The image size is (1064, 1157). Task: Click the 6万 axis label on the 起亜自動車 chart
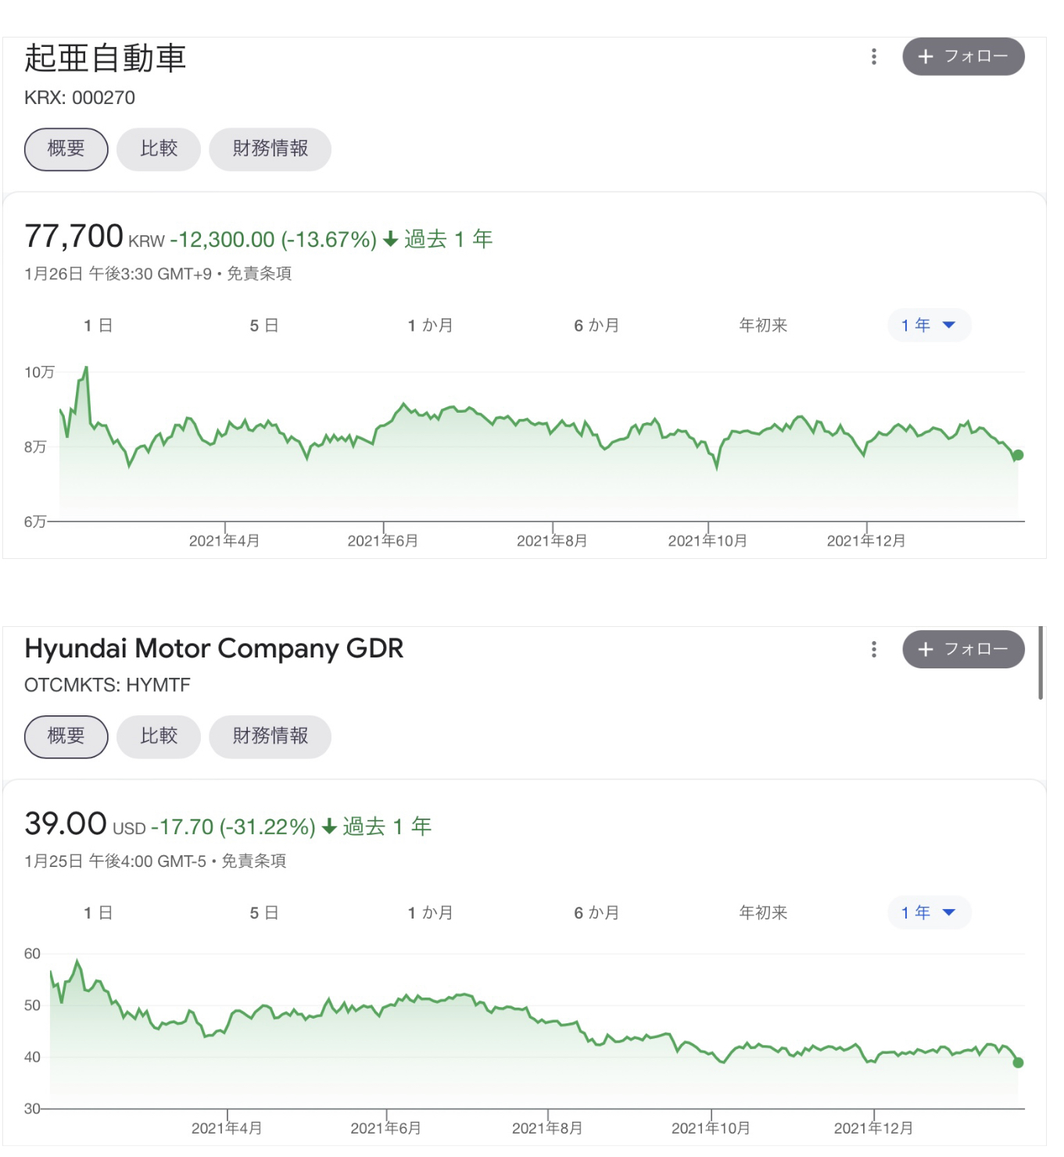pyautogui.click(x=35, y=521)
